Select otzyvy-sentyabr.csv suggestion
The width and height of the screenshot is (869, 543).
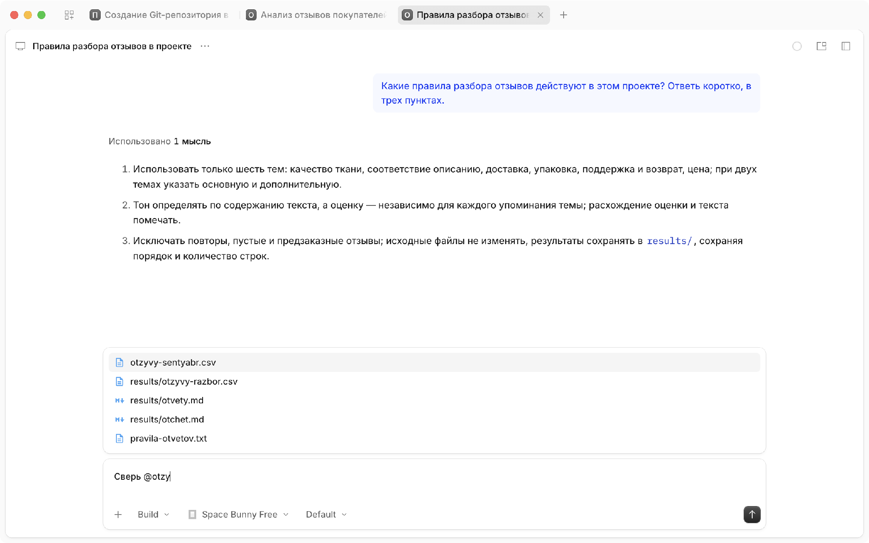point(434,363)
